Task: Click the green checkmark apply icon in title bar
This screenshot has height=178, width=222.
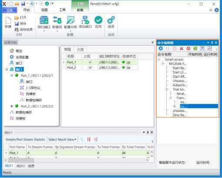Action: tap(47, 3)
